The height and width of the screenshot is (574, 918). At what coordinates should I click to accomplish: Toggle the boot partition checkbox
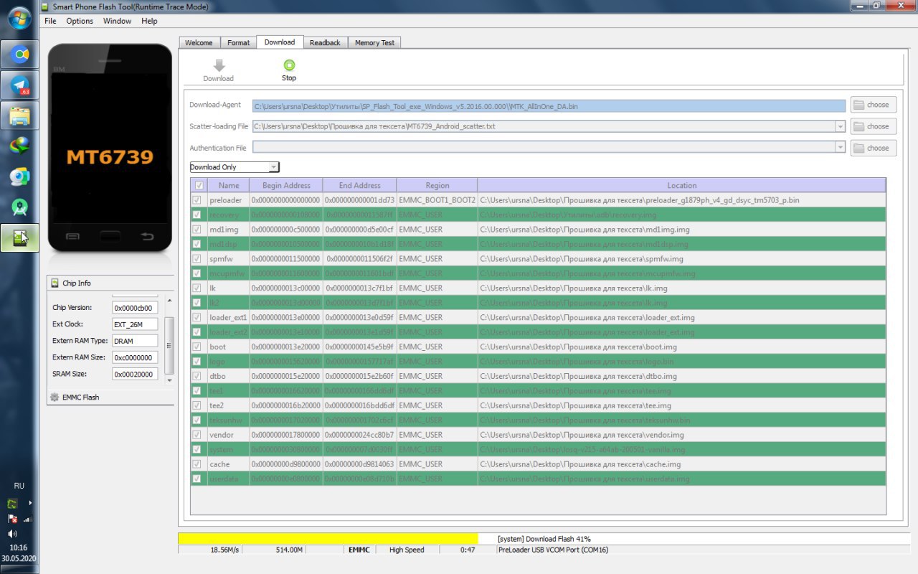(x=197, y=347)
